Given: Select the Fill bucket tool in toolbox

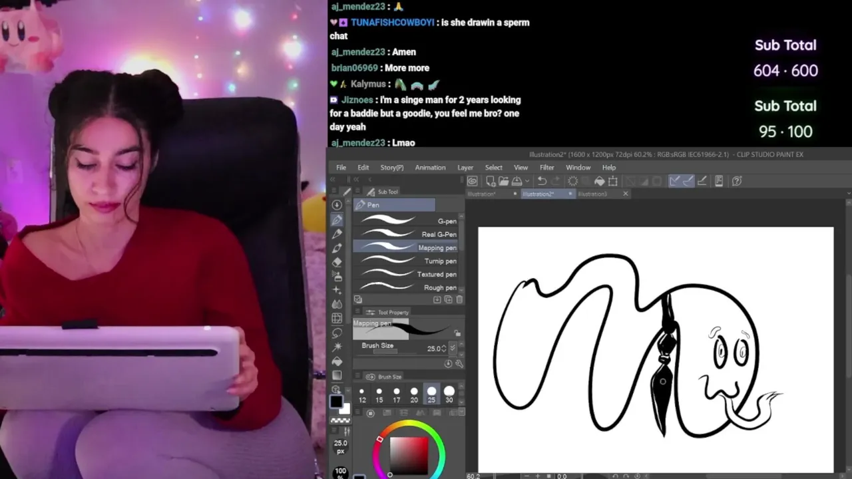Looking at the screenshot, I should [x=337, y=361].
